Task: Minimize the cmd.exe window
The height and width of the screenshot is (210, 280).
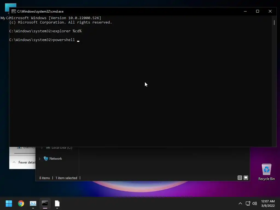Action: (245, 11)
